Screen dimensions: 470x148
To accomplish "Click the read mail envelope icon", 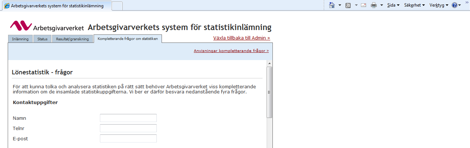I will (364, 5).
